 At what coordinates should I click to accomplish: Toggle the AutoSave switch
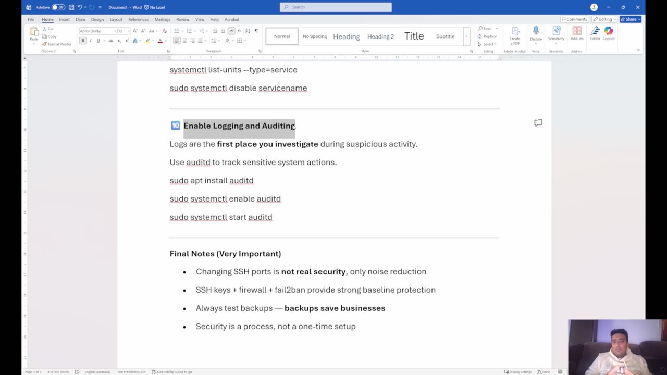(58, 7)
